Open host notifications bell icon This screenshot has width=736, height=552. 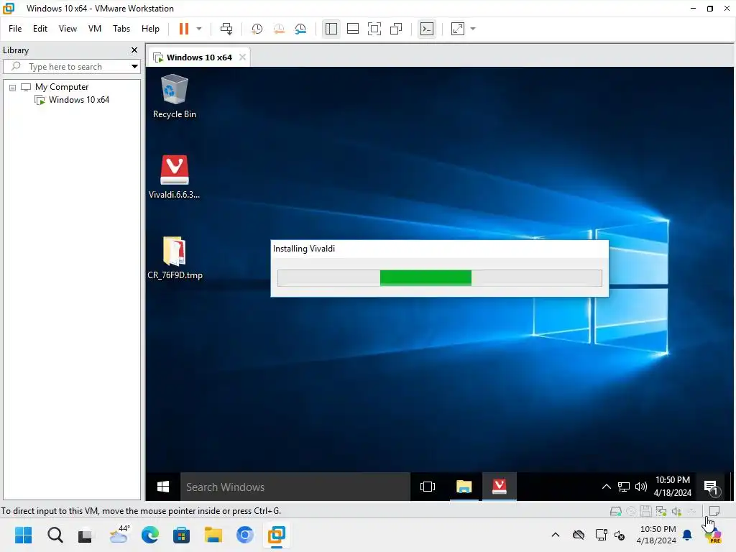pyautogui.click(x=687, y=535)
